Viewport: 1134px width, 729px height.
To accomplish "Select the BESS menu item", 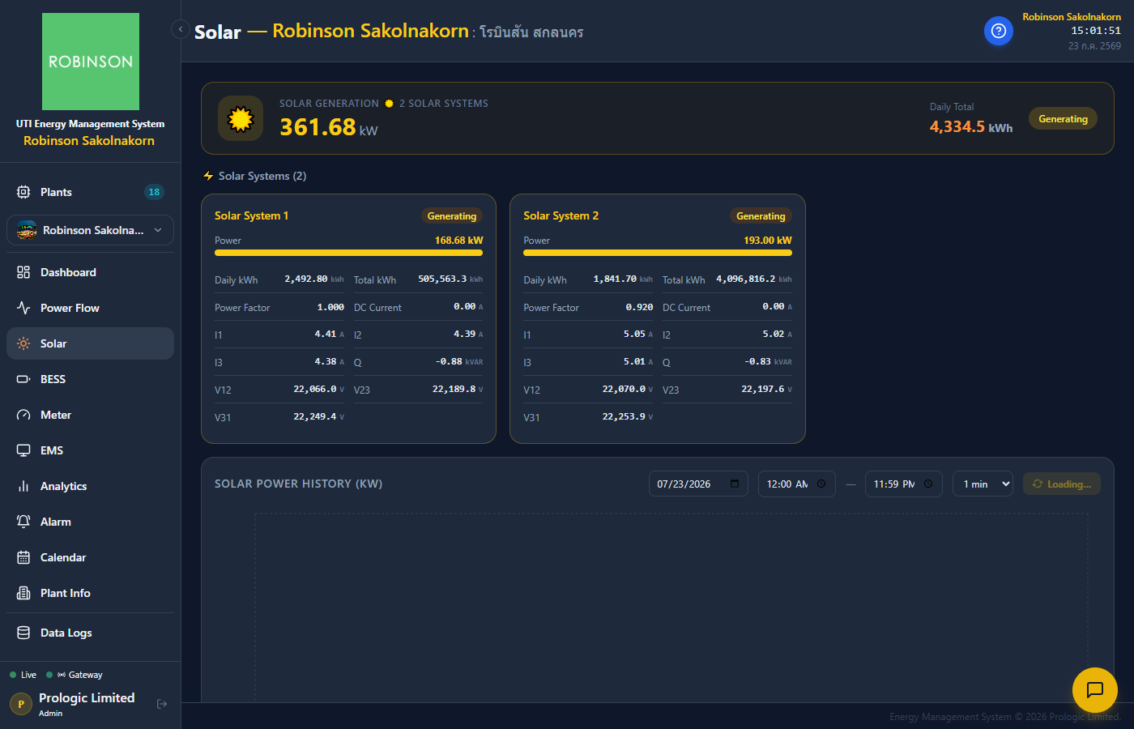I will click(91, 379).
